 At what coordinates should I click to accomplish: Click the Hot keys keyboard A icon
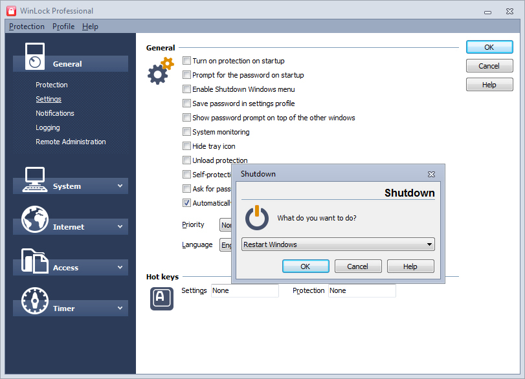click(162, 299)
